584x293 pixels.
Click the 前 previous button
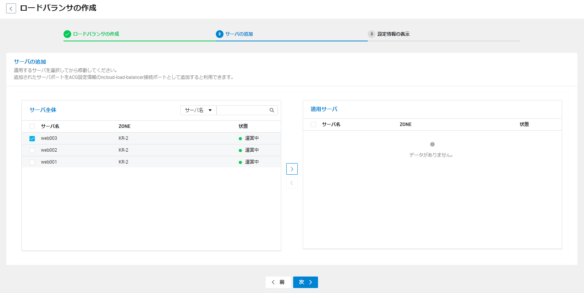pyautogui.click(x=278, y=282)
